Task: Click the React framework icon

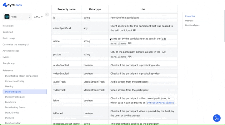Action: tap(7, 17)
